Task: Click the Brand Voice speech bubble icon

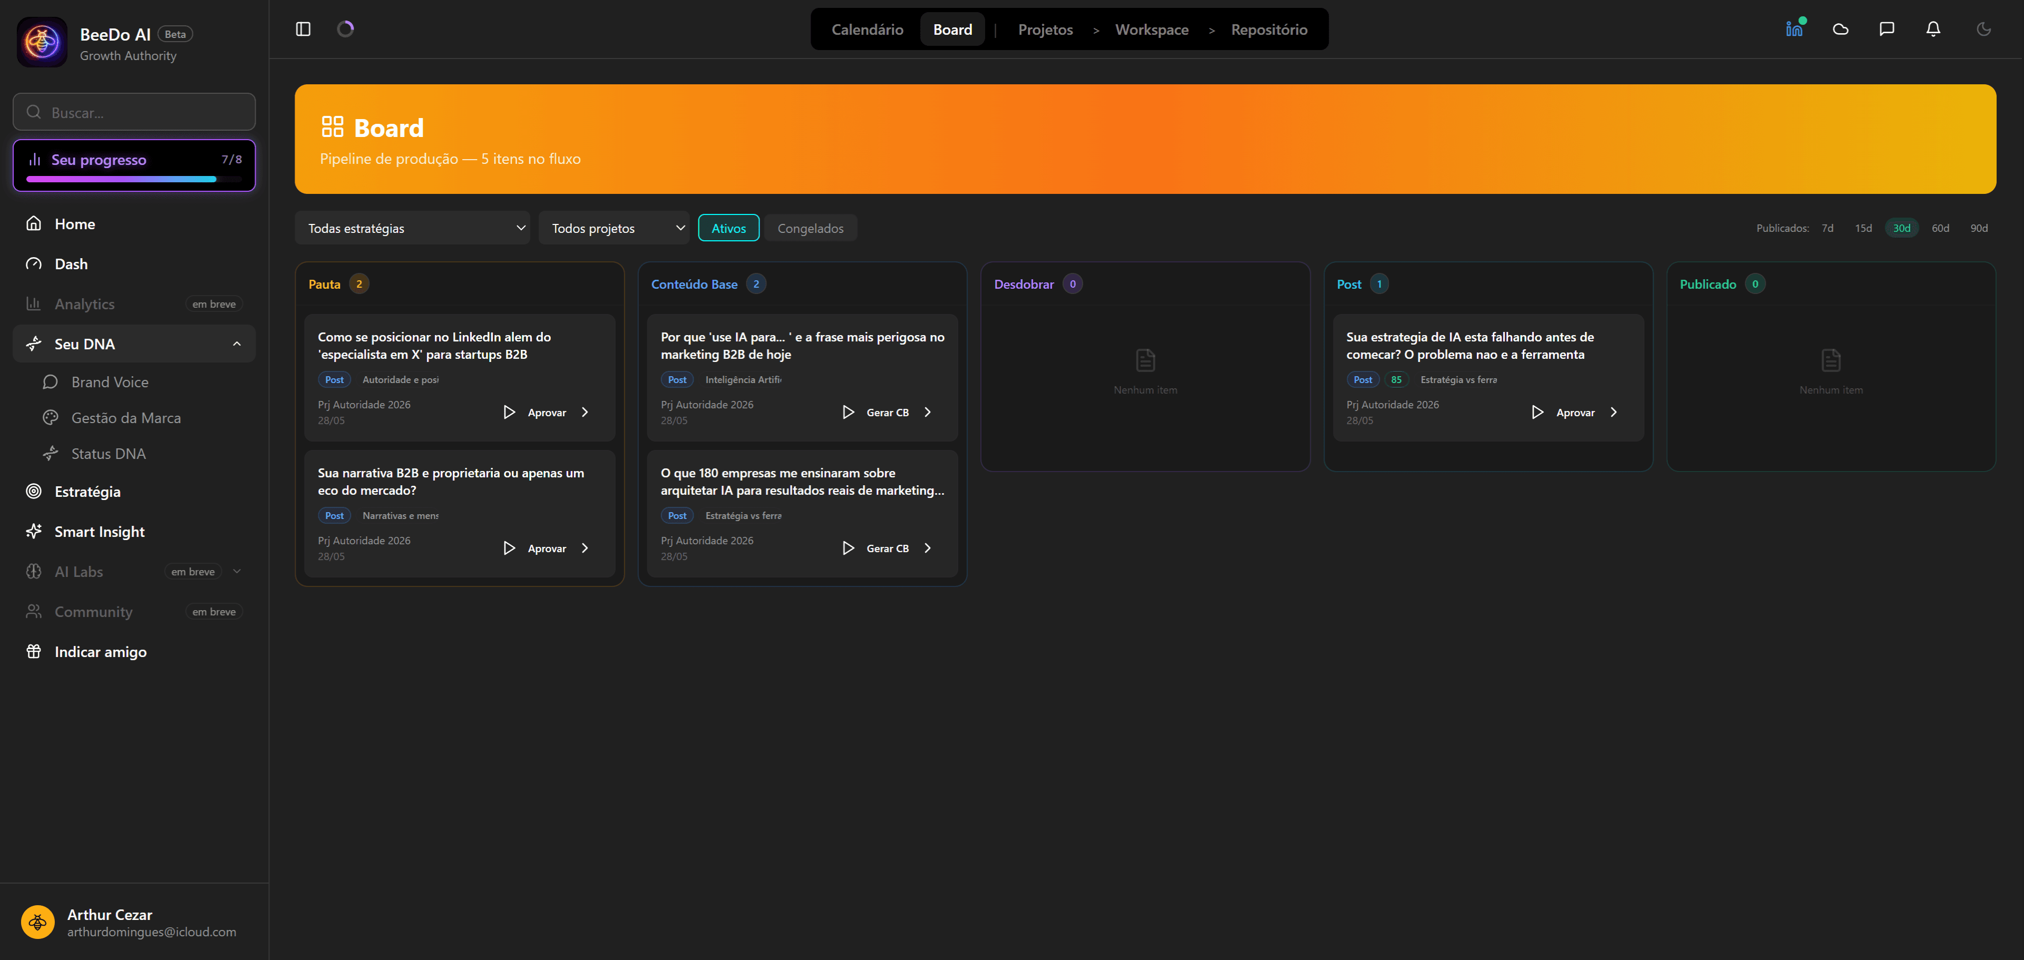Action: [x=50, y=382]
